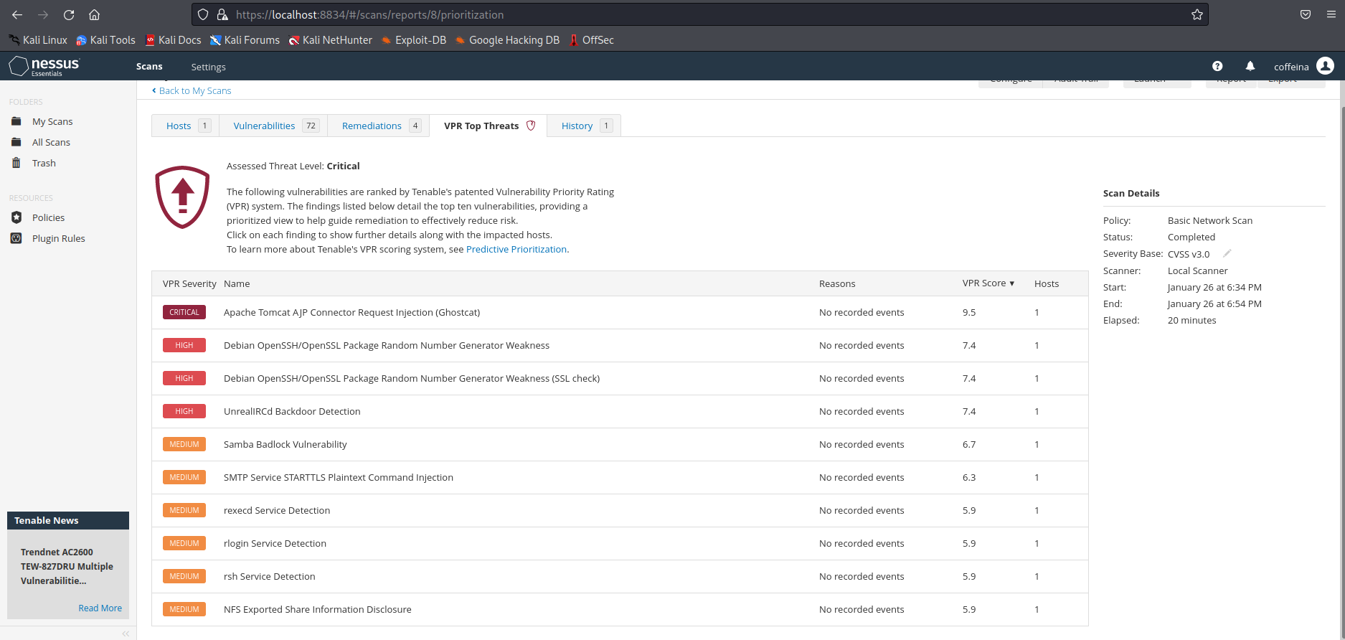1345x640 pixels.
Task: Open UnrealIRCd Backdoor Detection finding
Action: click(x=620, y=412)
